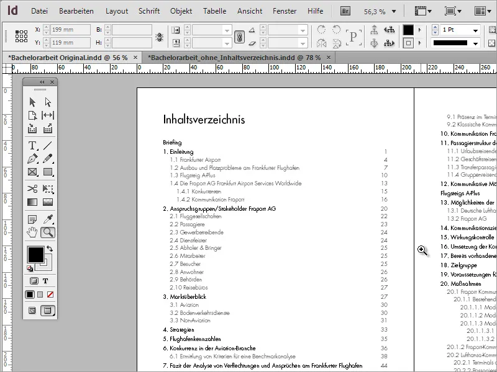
Task: Click select container icon
Action: click(x=374, y=30)
